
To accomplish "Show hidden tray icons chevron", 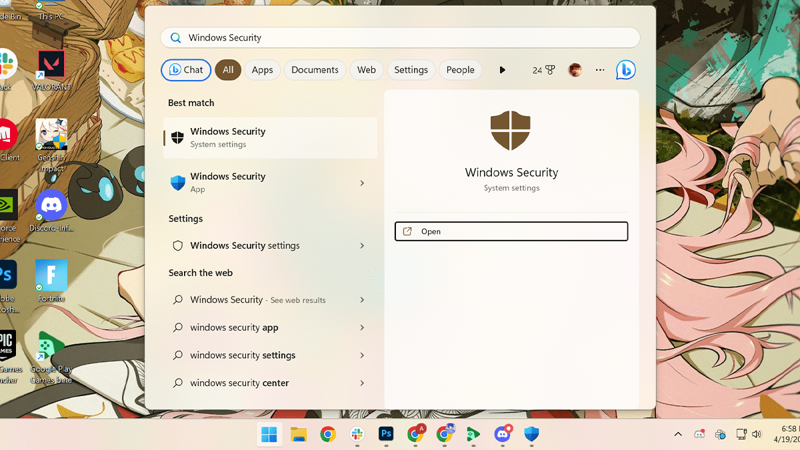I will [x=678, y=434].
